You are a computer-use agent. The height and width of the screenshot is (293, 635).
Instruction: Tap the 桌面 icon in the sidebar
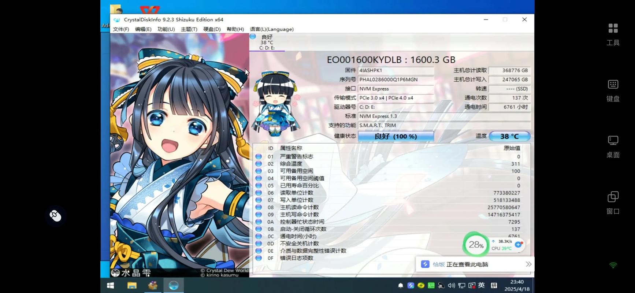(x=613, y=147)
